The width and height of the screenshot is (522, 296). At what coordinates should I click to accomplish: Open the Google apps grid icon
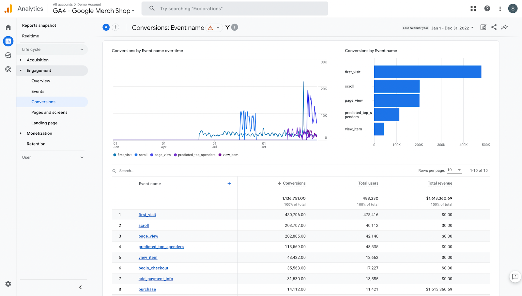(x=473, y=9)
